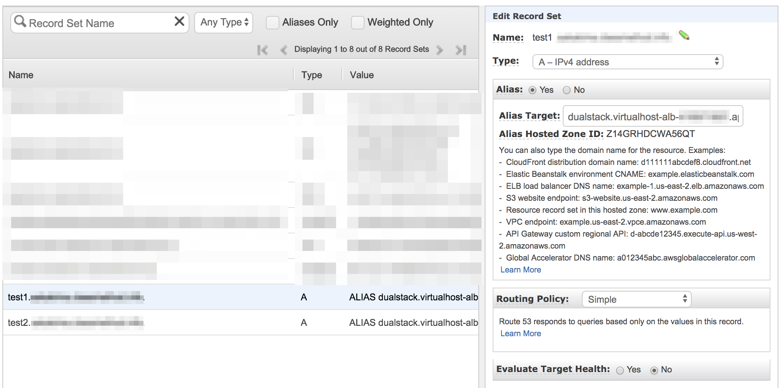The height and width of the screenshot is (388, 784).
Task: Jump to last page of record sets
Action: click(461, 50)
